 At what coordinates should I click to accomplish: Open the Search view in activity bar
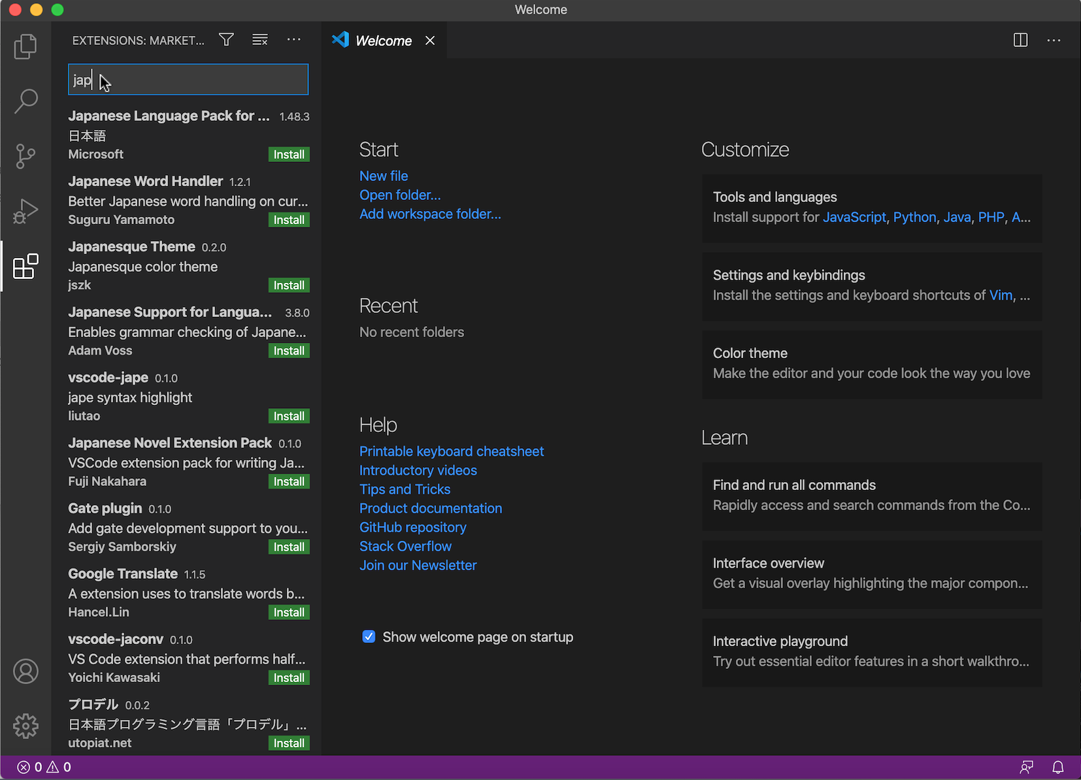[x=25, y=101]
